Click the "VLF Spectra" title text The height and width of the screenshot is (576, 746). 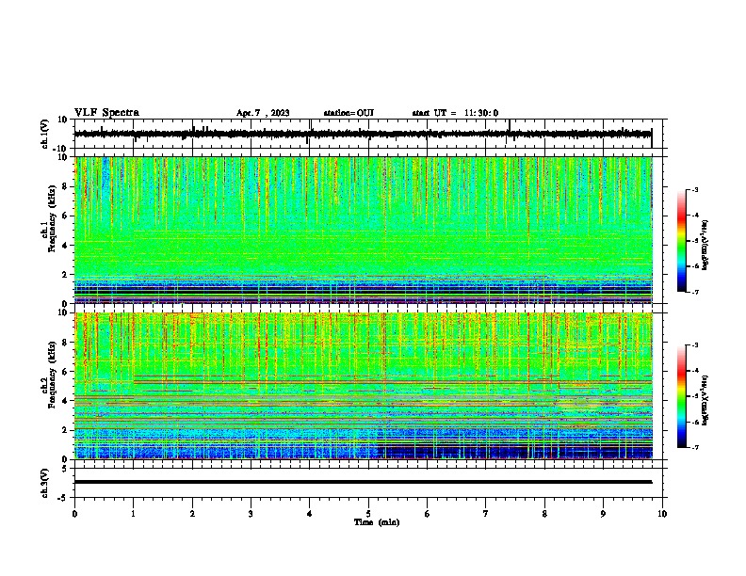click(x=106, y=113)
